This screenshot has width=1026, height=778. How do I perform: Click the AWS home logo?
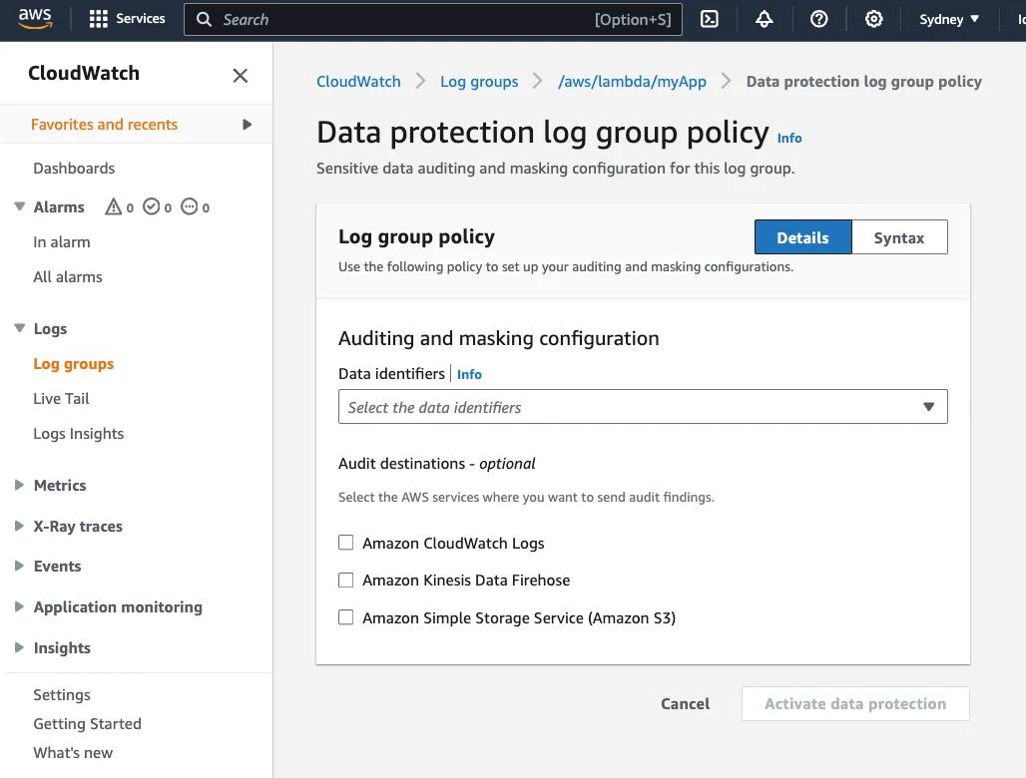coord(36,18)
